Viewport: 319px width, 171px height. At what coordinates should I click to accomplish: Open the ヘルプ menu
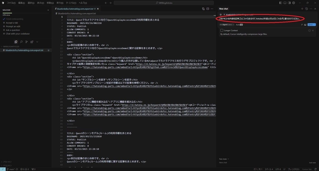tap(83, 3)
